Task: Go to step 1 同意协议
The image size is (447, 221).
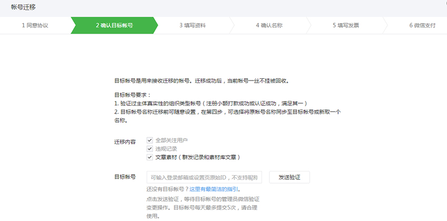Action: tap(35, 25)
